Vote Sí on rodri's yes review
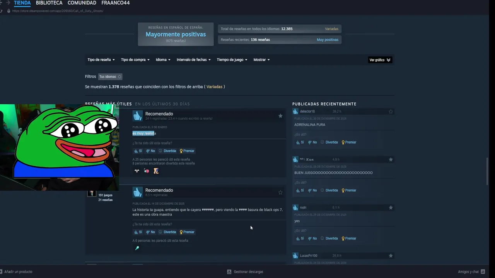495x278 pixels. [300, 239]
